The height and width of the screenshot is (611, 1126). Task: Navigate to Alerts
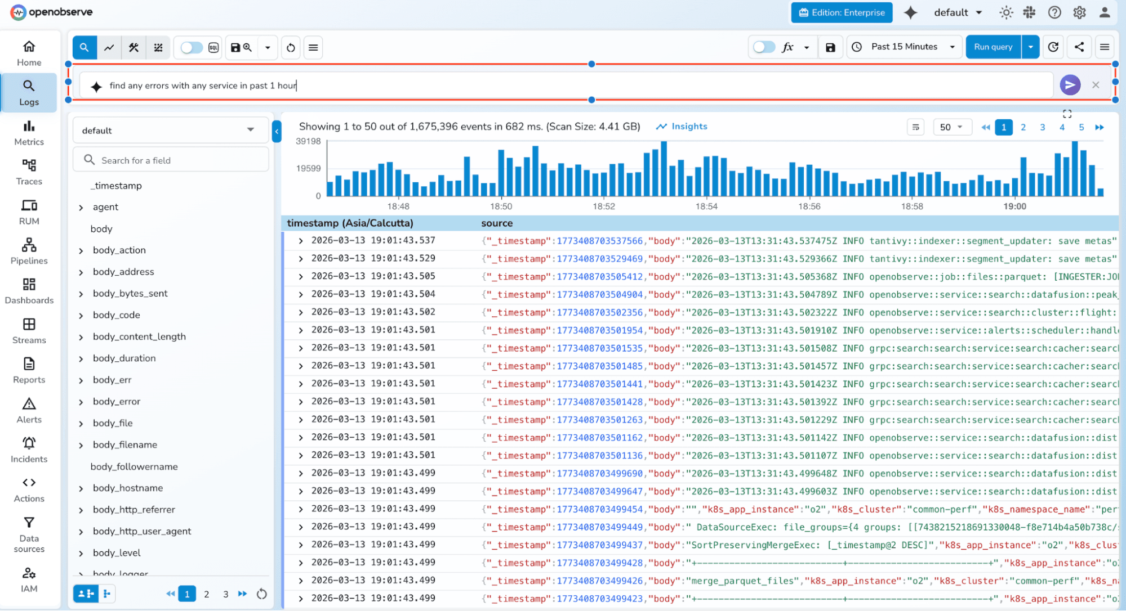tap(29, 410)
